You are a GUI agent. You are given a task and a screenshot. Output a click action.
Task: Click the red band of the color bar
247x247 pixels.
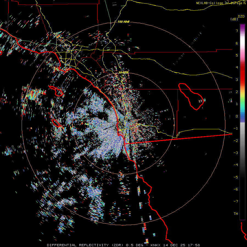242,74
